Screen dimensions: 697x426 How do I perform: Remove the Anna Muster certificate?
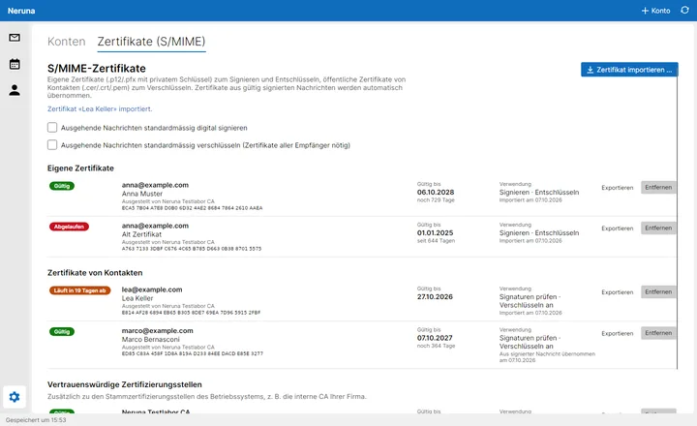658,187
